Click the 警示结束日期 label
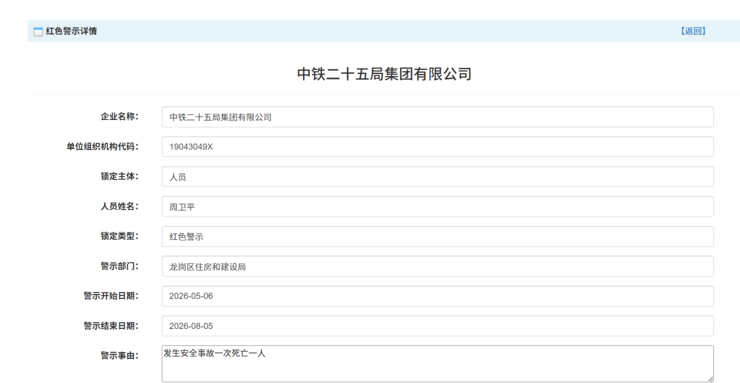This screenshot has width=740, height=383. 112,326
